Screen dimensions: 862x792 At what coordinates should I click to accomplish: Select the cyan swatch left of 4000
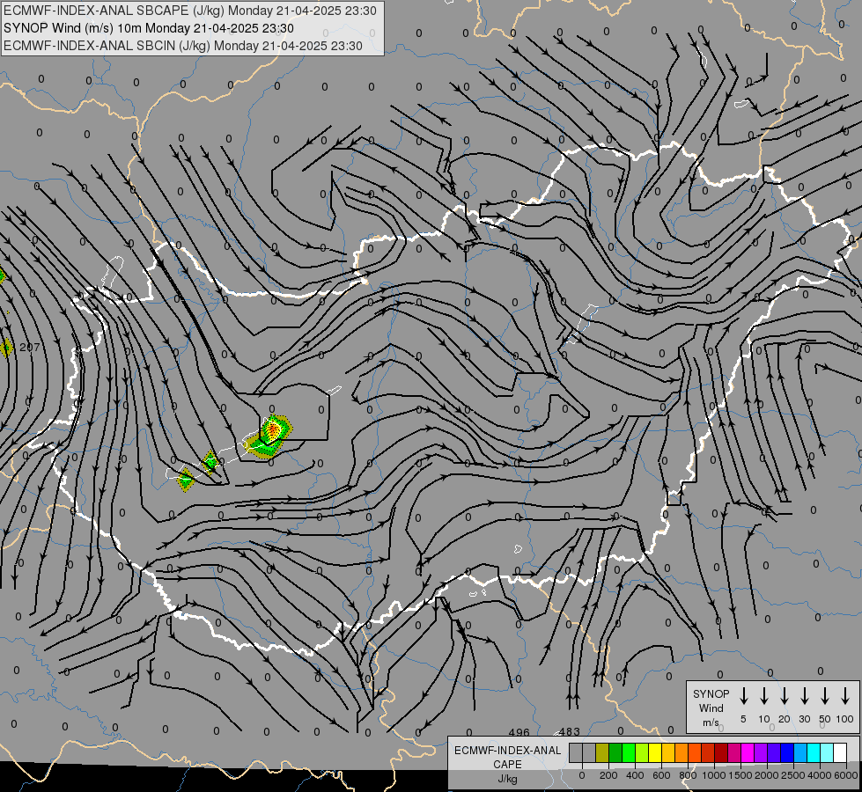point(813,753)
